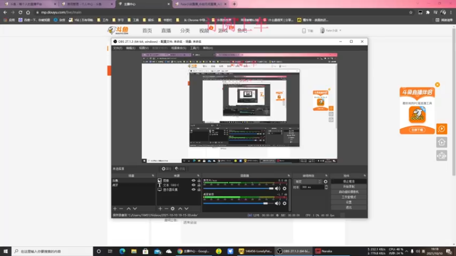Image resolution: width=456 pixels, height=256 pixels.
Task: Open the scene transition type dropdown
Action: 308,181
